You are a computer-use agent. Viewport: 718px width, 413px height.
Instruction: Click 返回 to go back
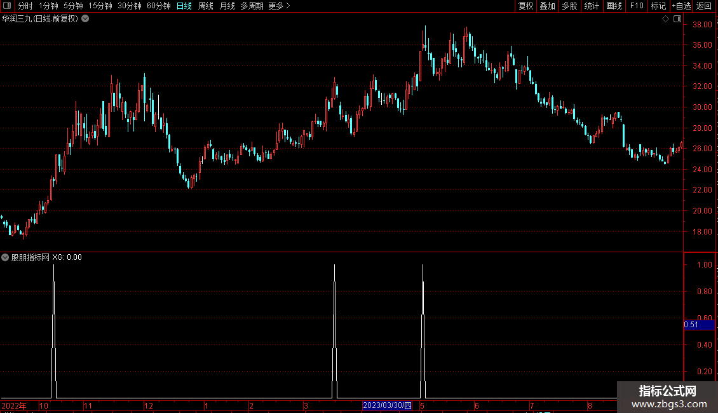(704, 6)
